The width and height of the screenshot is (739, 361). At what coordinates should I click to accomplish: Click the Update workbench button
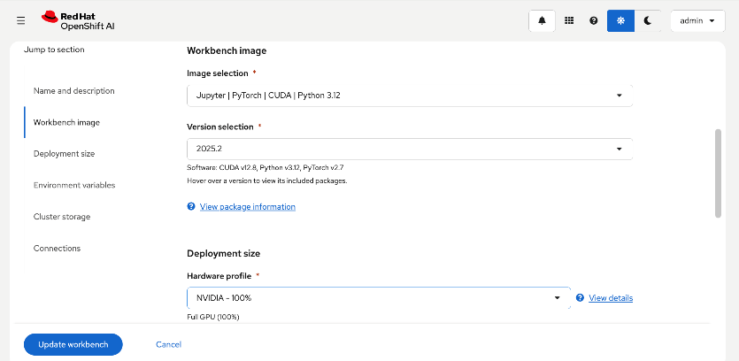(73, 344)
